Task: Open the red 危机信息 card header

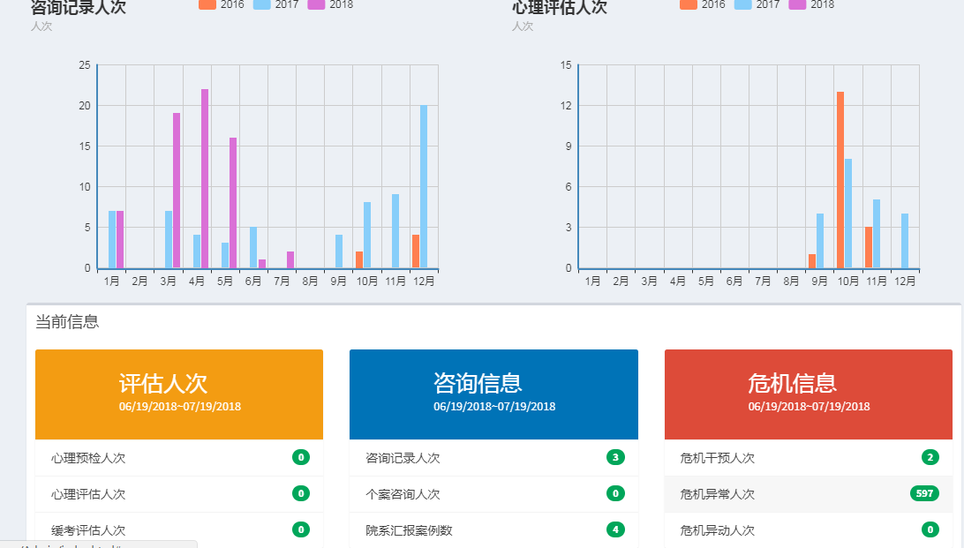Action: pyautogui.click(x=808, y=394)
